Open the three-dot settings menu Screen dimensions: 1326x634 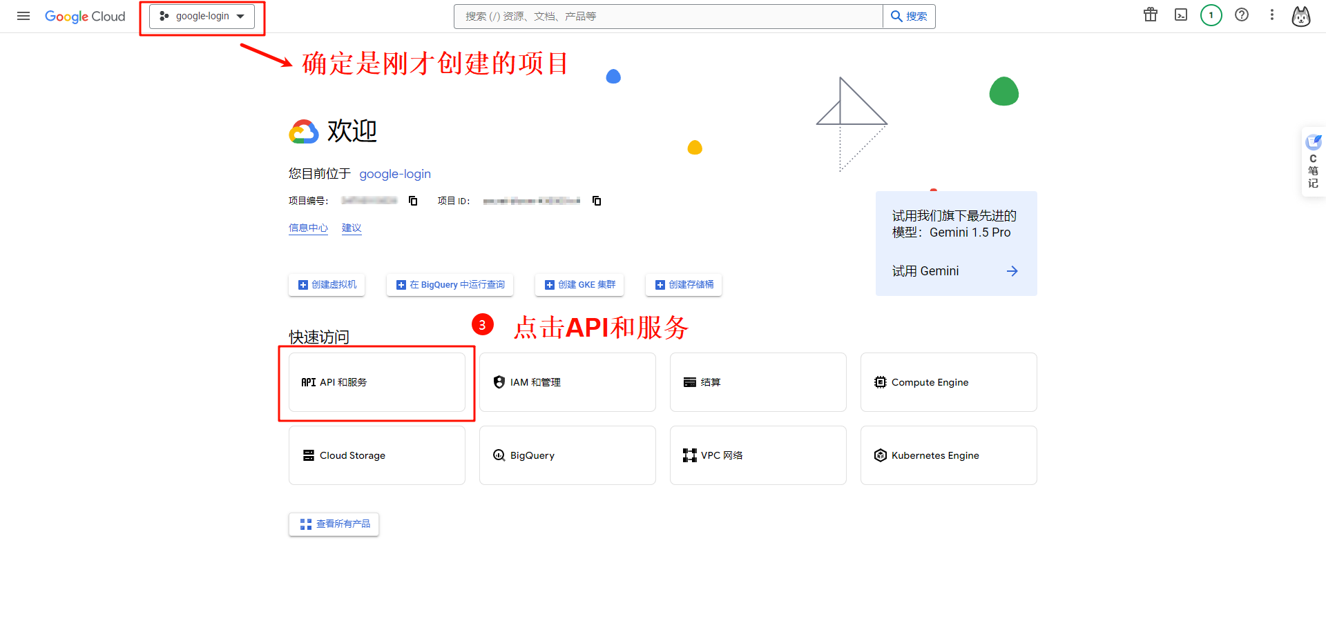click(1272, 15)
